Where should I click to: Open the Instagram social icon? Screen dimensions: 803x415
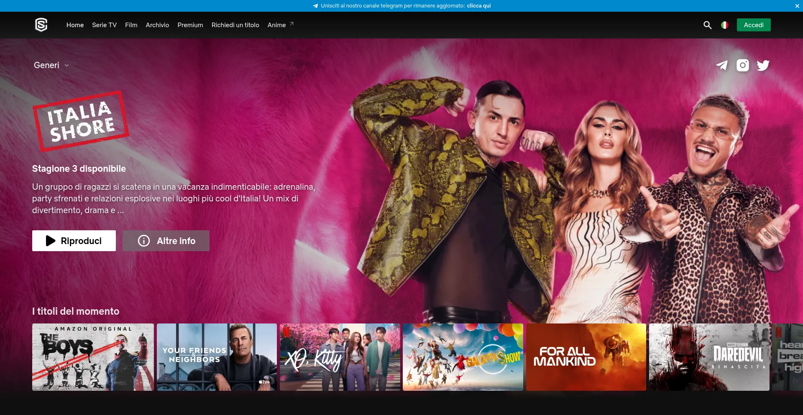point(743,65)
